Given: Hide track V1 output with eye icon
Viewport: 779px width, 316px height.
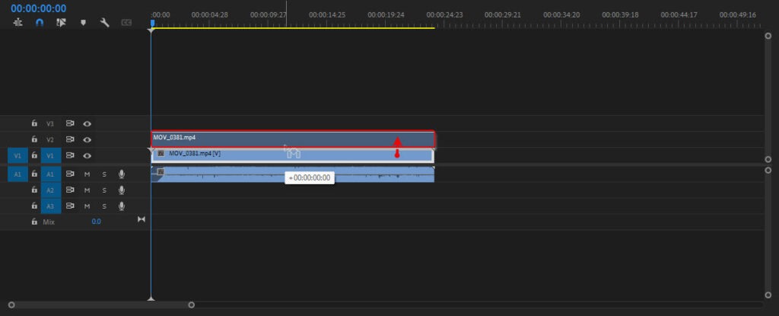Looking at the screenshot, I should pyautogui.click(x=87, y=155).
